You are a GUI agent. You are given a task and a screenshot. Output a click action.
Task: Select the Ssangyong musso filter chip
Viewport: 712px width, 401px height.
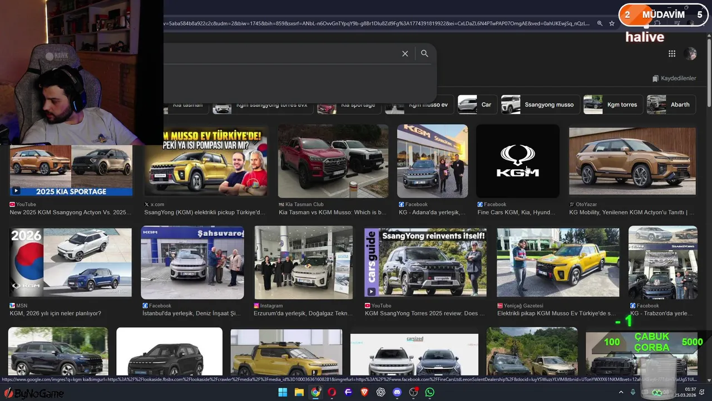540,105
